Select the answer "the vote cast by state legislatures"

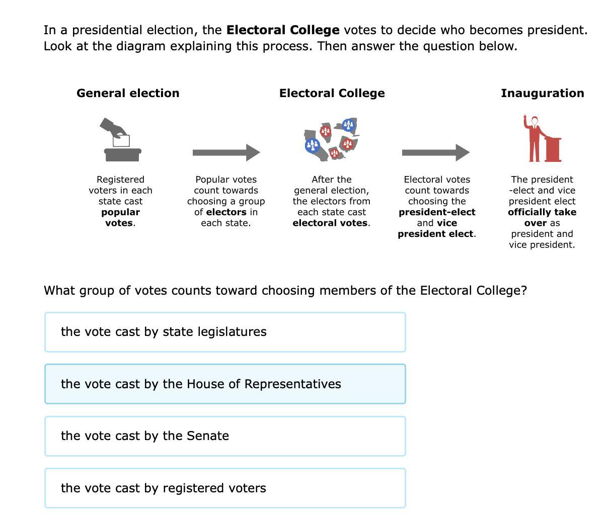coord(224,332)
